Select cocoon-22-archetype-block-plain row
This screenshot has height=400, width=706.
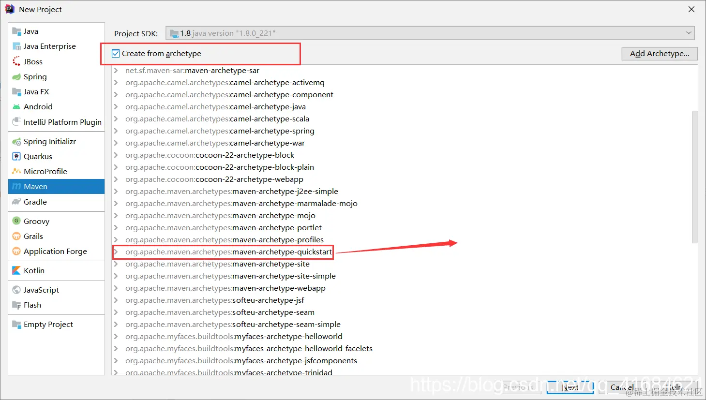point(405,167)
